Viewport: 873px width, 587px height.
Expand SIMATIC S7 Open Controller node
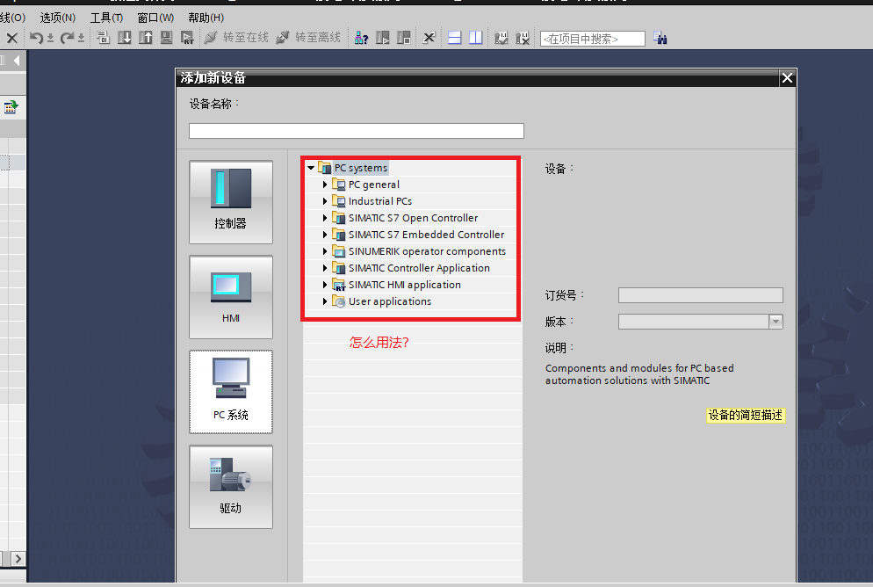tap(325, 218)
